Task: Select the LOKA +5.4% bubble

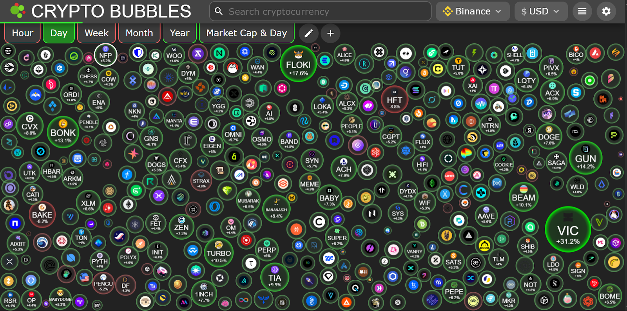Action: pos(322,106)
